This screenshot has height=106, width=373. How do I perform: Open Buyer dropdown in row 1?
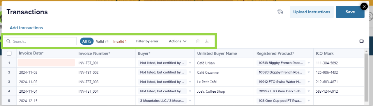pos(165,63)
